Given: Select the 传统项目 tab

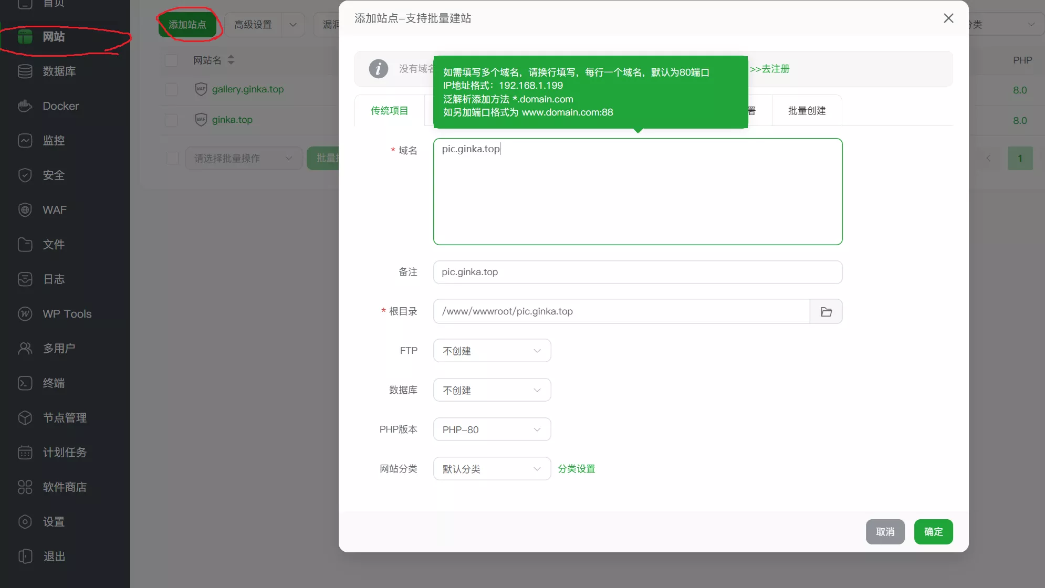Looking at the screenshot, I should coord(389,111).
